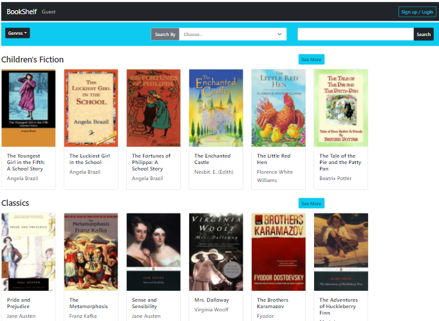Click title The Youngest Girl in the Fifth
Viewport: 439px width, 321px height.
click(x=26, y=162)
